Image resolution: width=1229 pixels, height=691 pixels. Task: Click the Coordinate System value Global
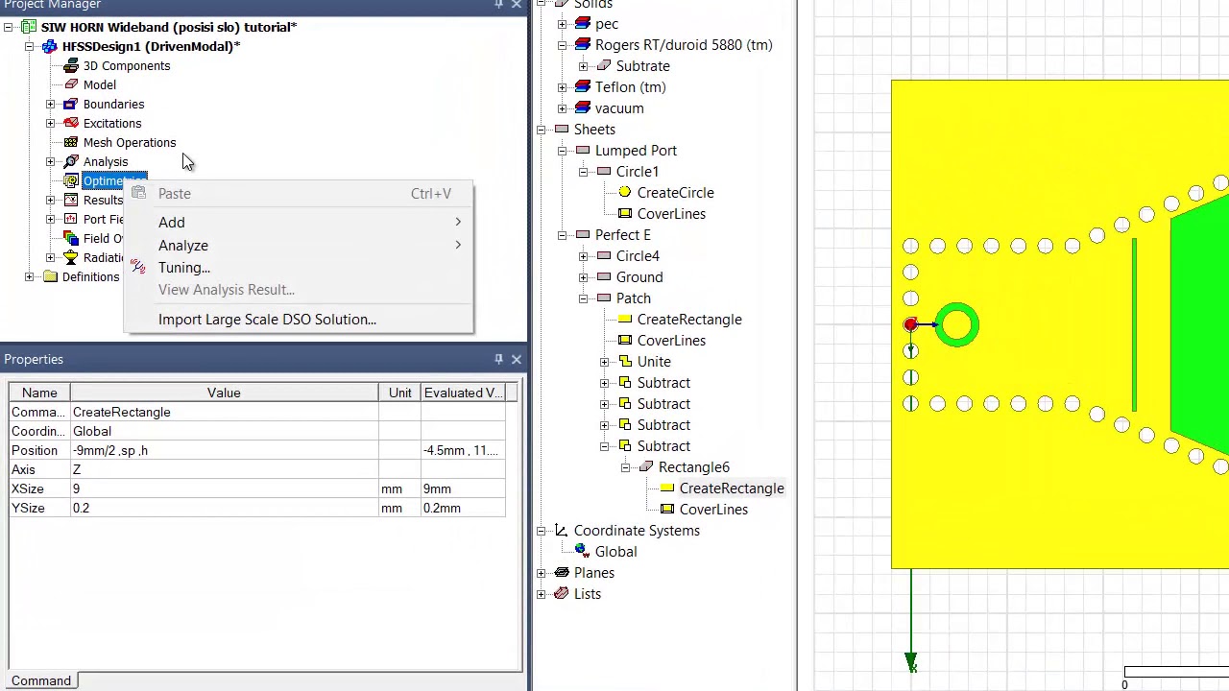pos(224,431)
